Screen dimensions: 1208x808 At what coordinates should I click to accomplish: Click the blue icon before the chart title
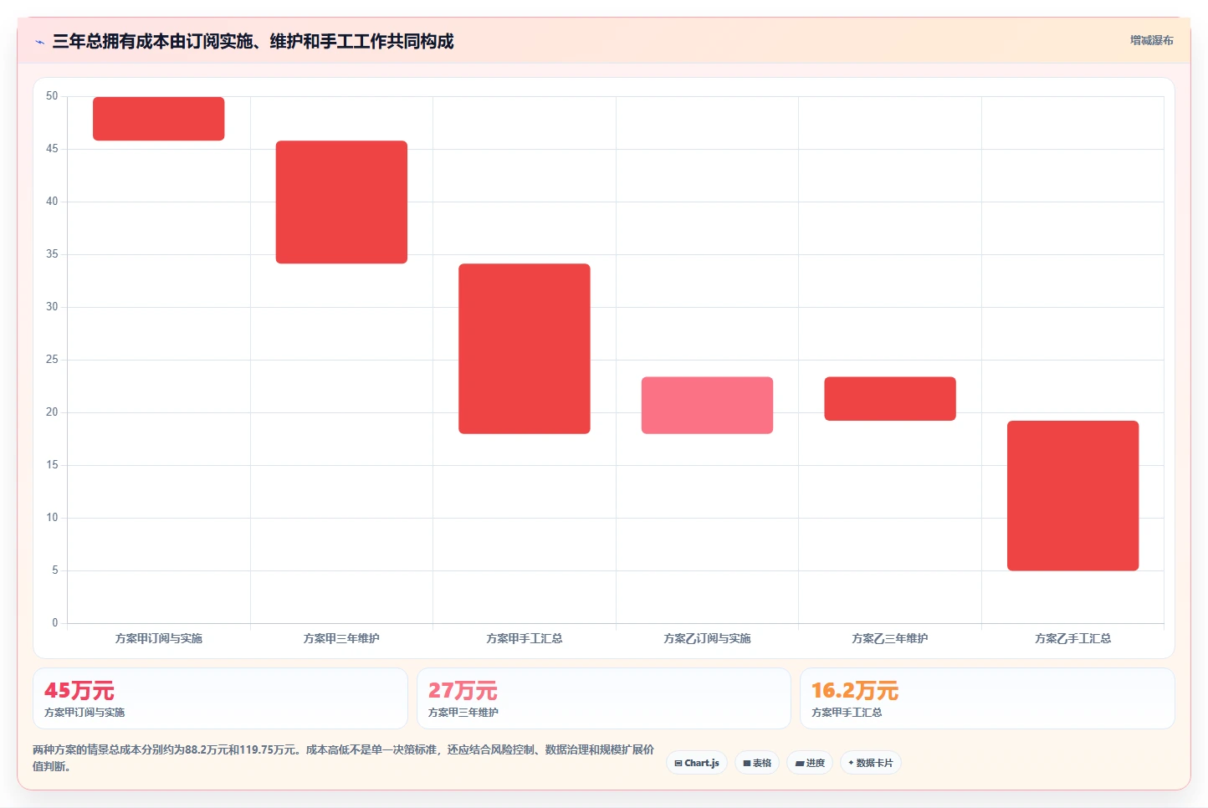[x=39, y=42]
